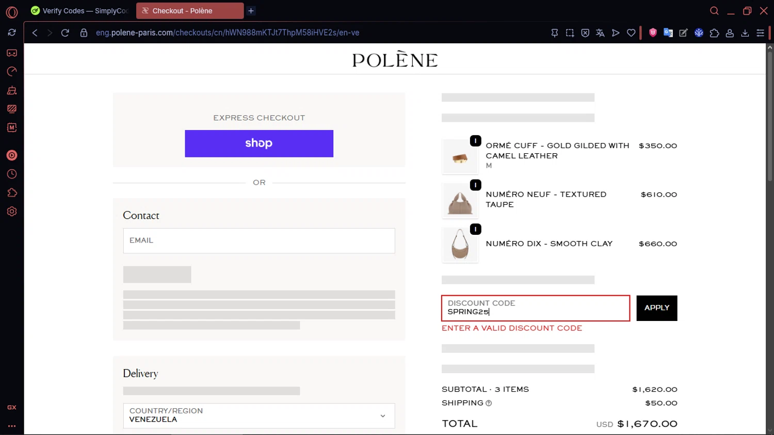This screenshot has height=435, width=774.
Task: Click the 'Ormé Cuff - Gold Gilded' item name
Action: pos(557,151)
